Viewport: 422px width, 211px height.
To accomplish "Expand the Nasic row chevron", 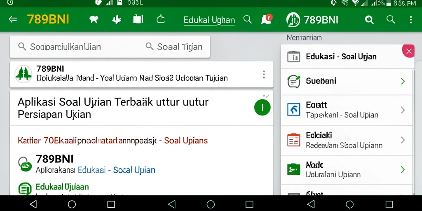I will pos(403,169).
